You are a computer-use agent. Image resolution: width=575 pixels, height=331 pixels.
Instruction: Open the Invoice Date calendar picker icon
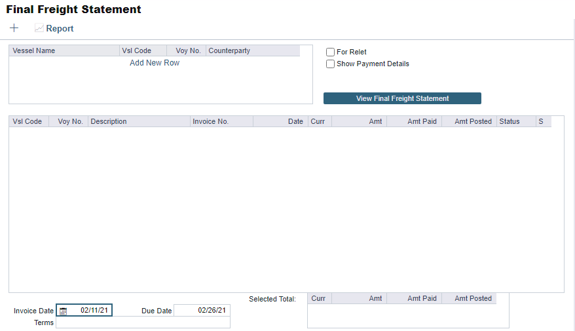point(63,311)
